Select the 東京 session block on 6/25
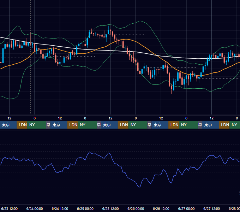Image resolution: width=240 pixels, height=212 pixels. pos(109,125)
